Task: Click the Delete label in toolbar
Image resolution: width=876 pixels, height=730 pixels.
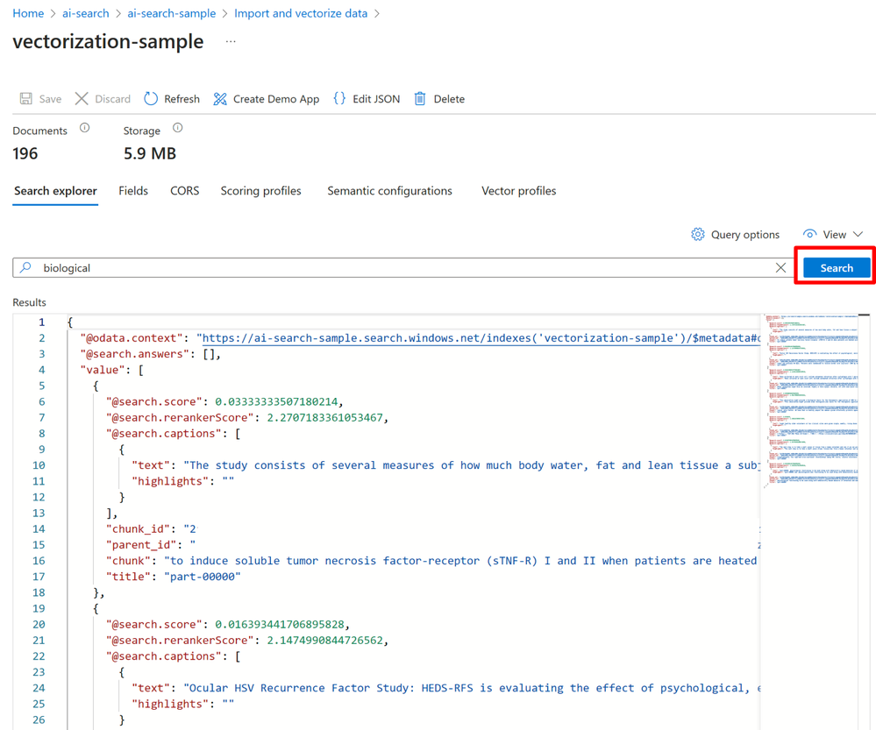Action: [x=449, y=99]
